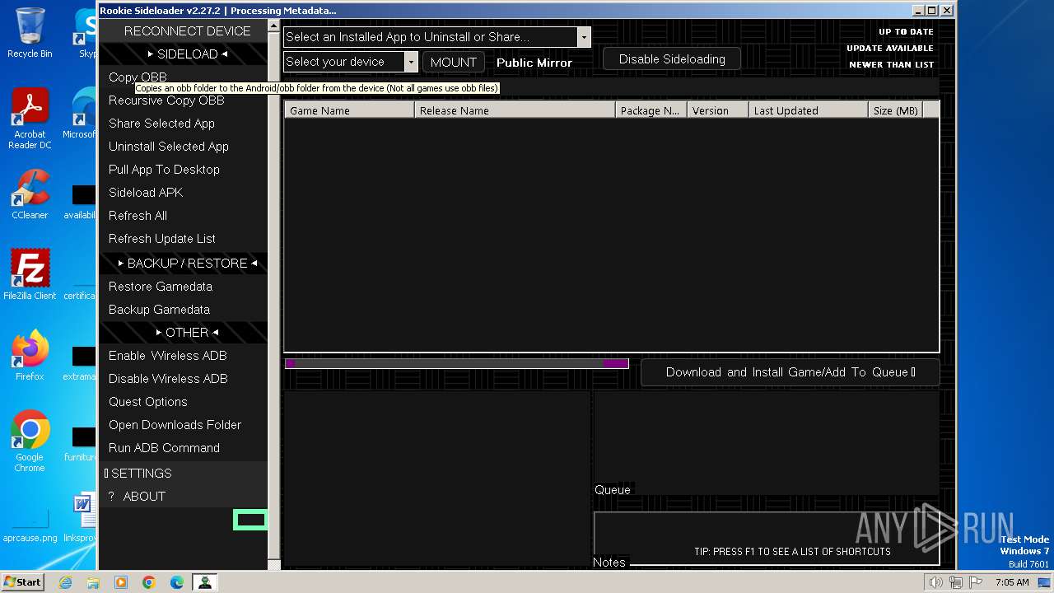Screen dimensions: 1054x593
Task: Click the purple progress bar
Action: coord(457,363)
